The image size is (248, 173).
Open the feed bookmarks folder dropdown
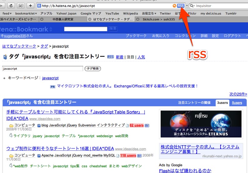point(7,13)
